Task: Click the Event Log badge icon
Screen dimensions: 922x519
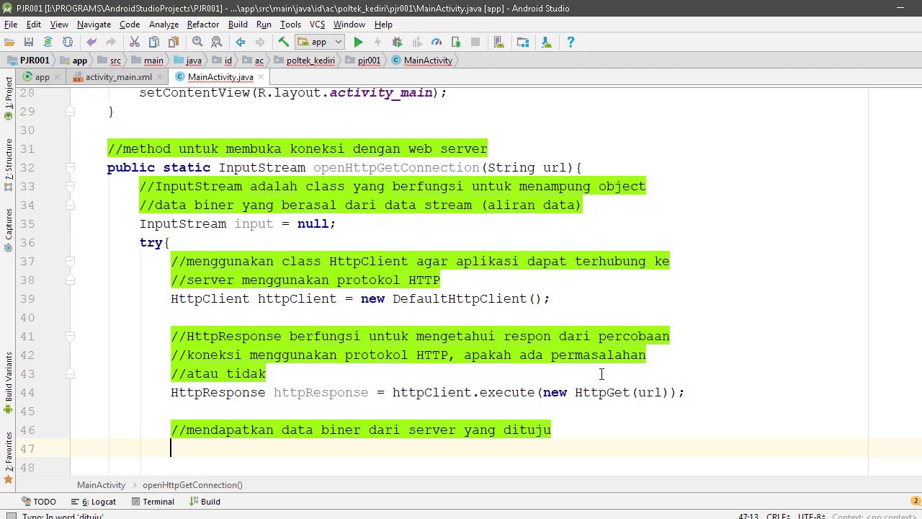Action: (915, 502)
